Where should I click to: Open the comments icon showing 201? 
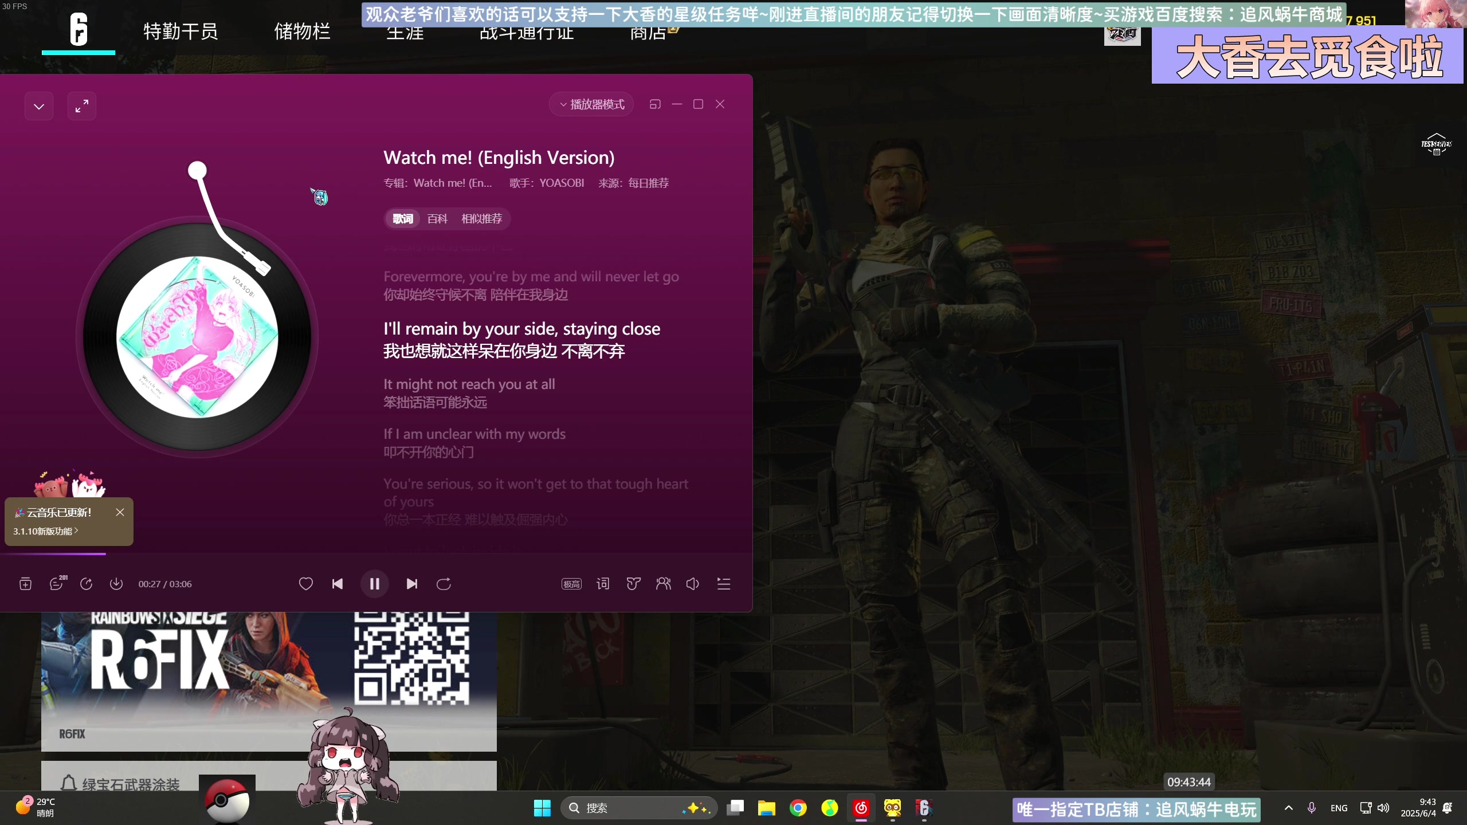tap(57, 583)
